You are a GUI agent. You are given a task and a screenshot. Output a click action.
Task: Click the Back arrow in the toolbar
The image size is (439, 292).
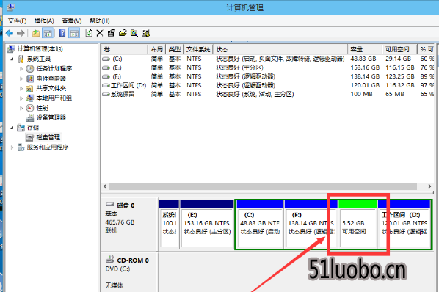click(10, 33)
